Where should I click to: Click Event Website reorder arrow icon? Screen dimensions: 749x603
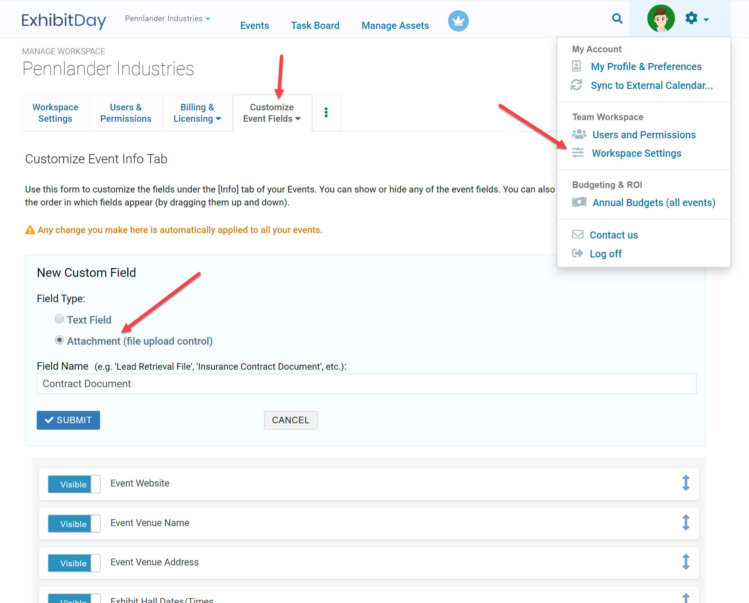[685, 483]
